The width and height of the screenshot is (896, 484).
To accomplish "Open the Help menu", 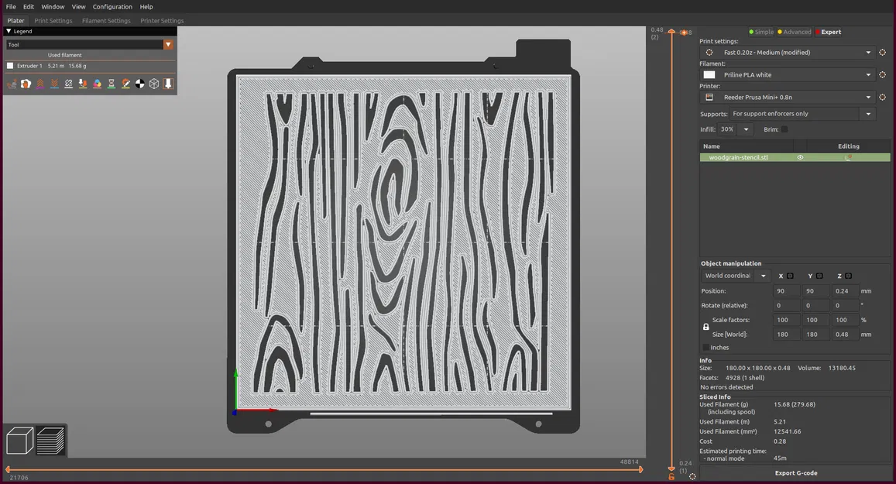I will [146, 7].
